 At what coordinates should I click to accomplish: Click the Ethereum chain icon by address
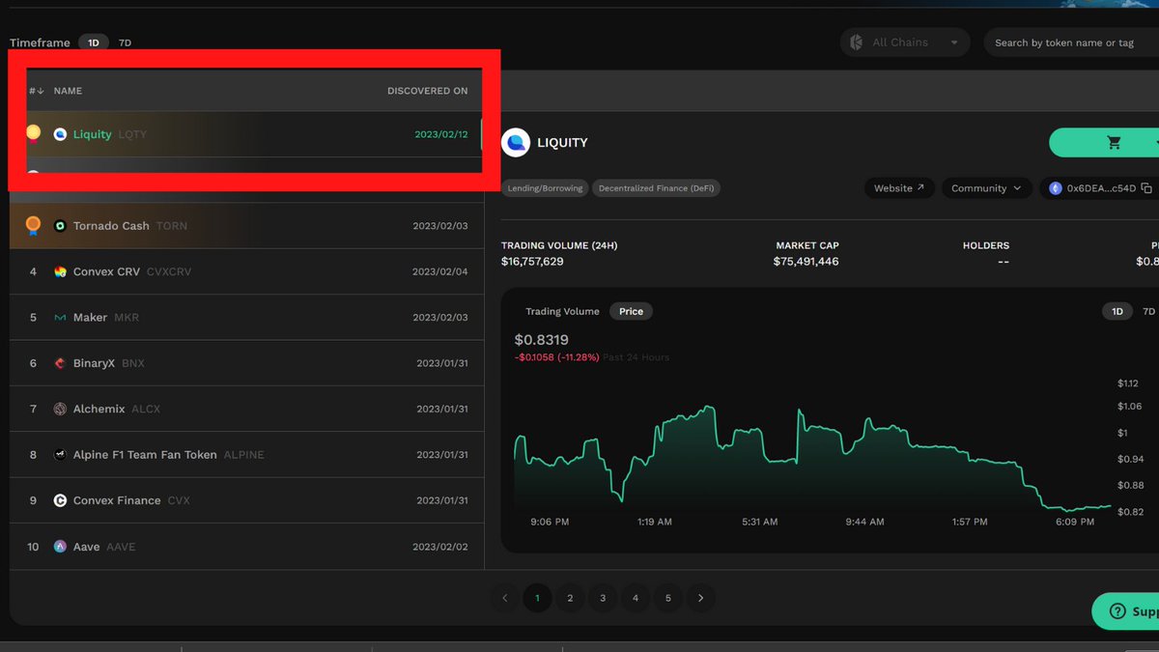pyautogui.click(x=1056, y=188)
